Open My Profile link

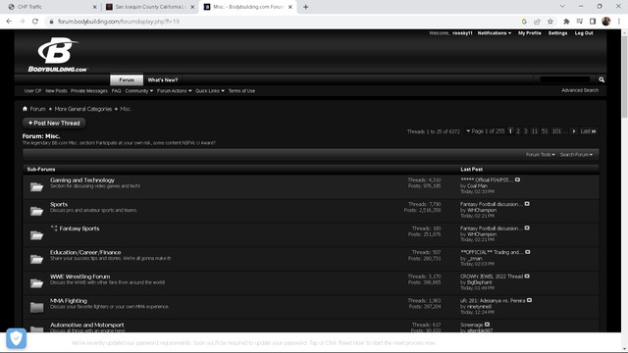click(x=530, y=33)
